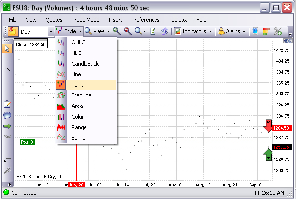296x199 pixels.
Task: Open the File menu
Action: 13,20
